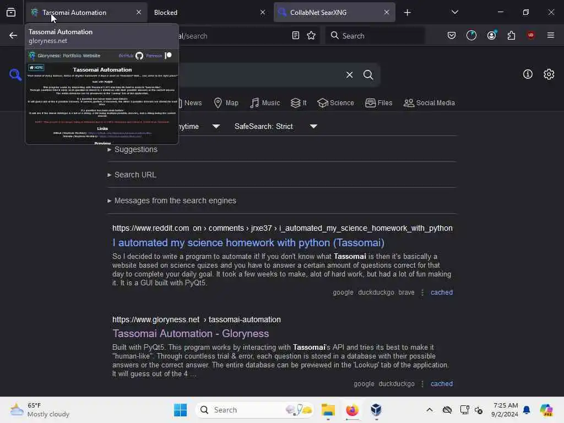Image resolution: width=564 pixels, height=423 pixels.
Task: Click the taskbar Search box
Action: click(254, 410)
